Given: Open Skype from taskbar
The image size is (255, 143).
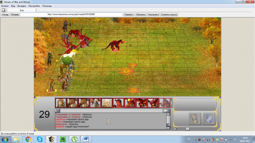Looking at the screenshot, I should [40, 139].
